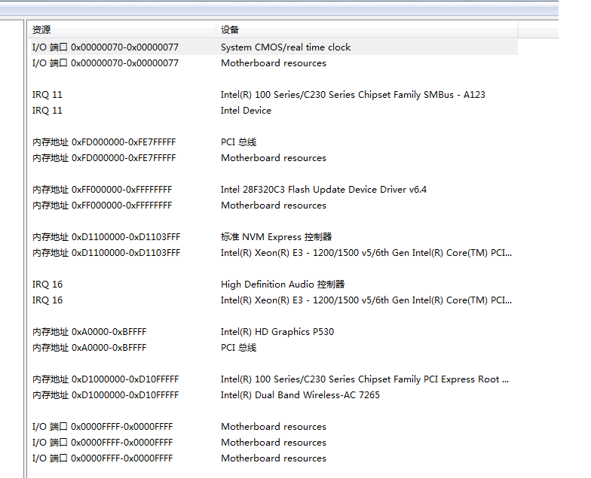Select Motherboard resources device using I/O port 0x00000070

pos(274,63)
